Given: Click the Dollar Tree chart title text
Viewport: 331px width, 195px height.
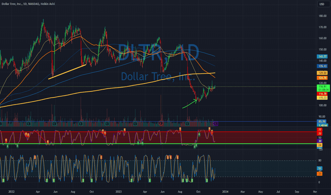Looking at the screenshot, I should [28, 4].
